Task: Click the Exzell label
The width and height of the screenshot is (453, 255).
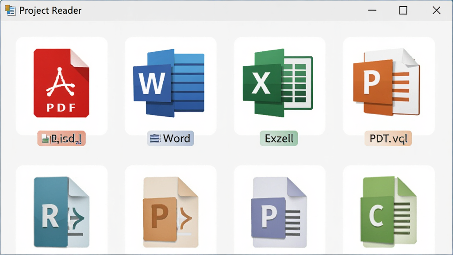Action: click(x=279, y=139)
